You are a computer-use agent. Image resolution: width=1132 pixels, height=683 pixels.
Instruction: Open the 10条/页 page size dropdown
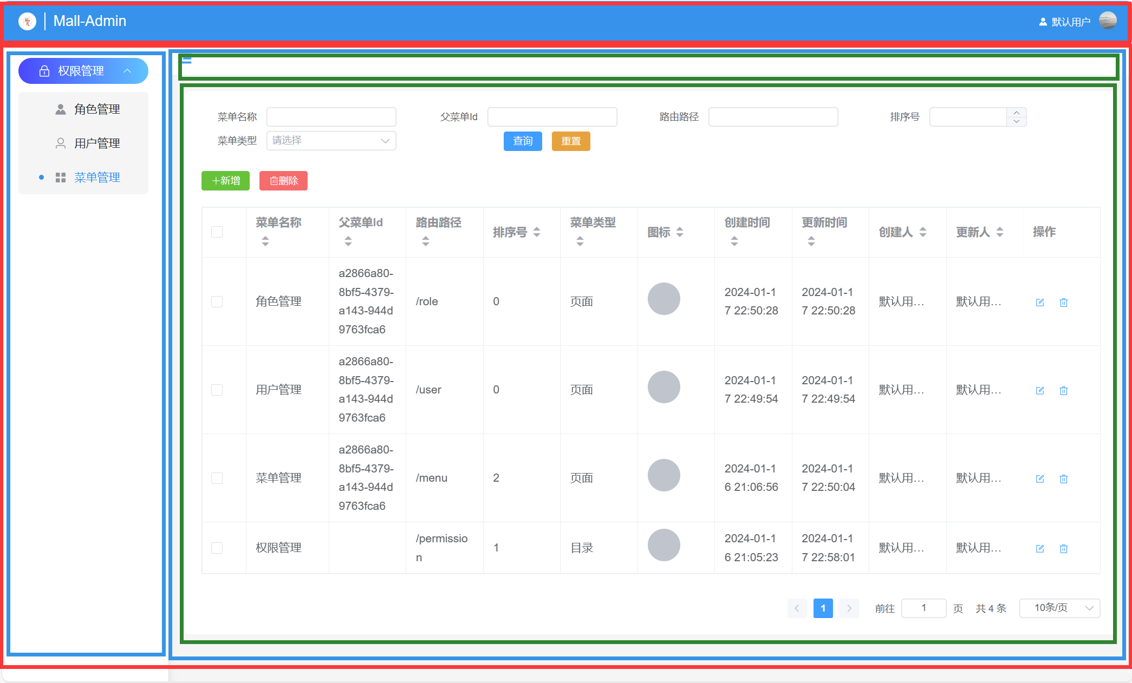pos(1059,608)
